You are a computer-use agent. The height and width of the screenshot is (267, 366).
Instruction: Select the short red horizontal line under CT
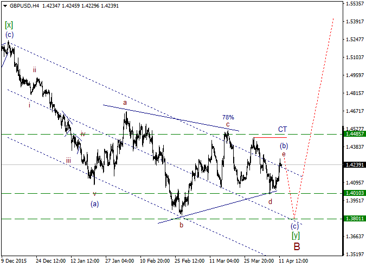click(270, 138)
